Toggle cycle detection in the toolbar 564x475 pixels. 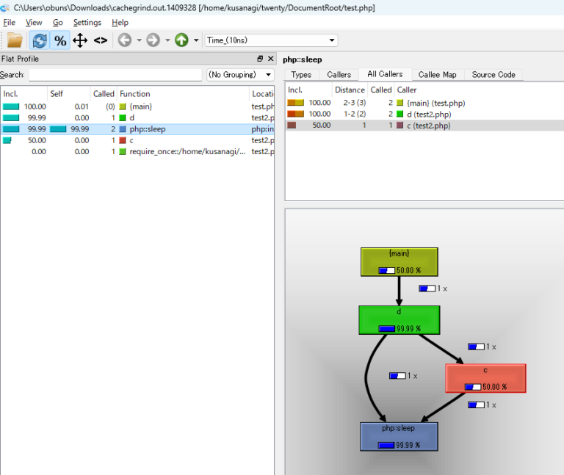pos(39,40)
